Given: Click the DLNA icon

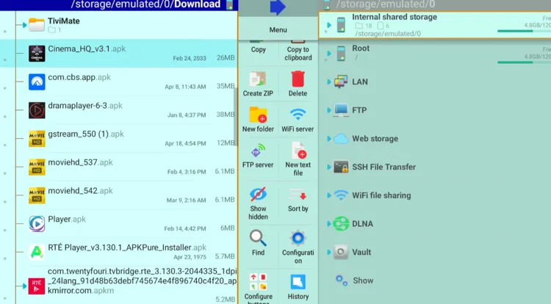Looking at the screenshot, I should pyautogui.click(x=341, y=224).
